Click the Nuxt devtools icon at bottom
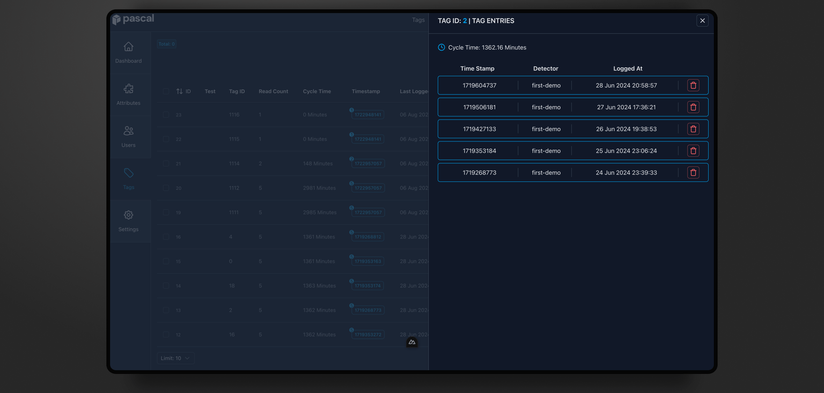Screen dimensions: 824x393 (x=412, y=342)
